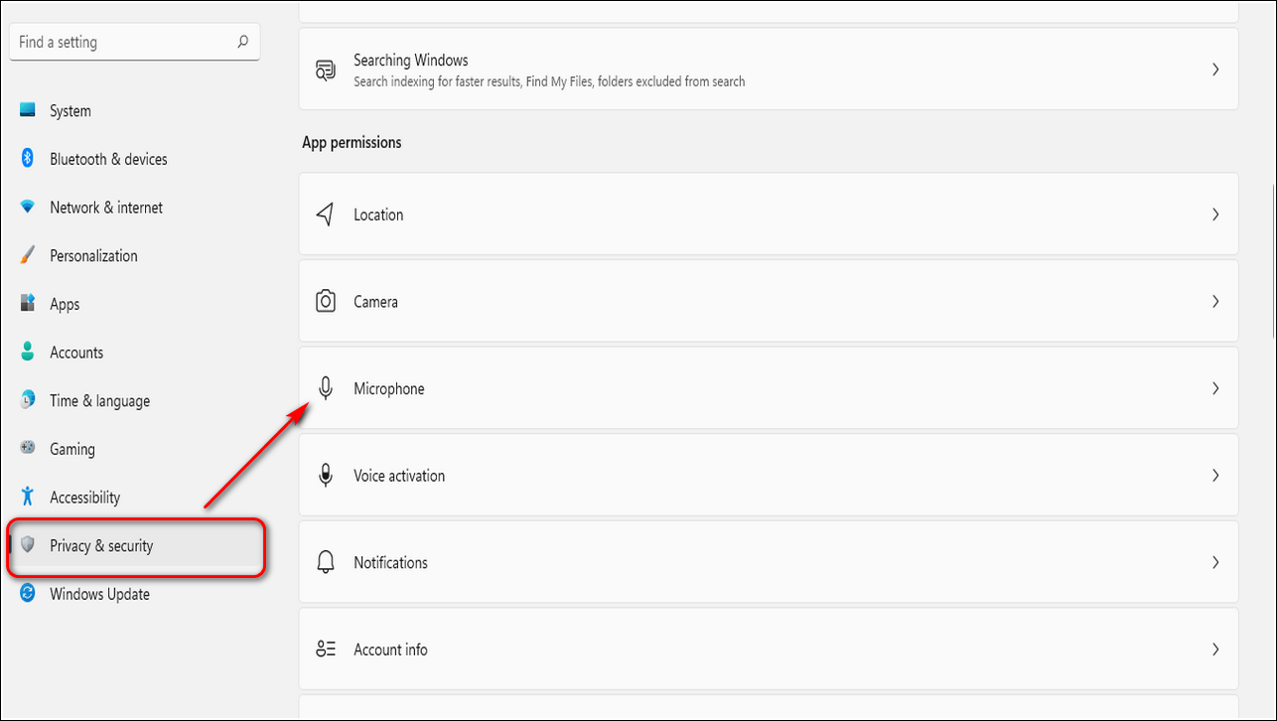
Task: Click the Bluetooth & devices icon
Action: (x=28, y=159)
